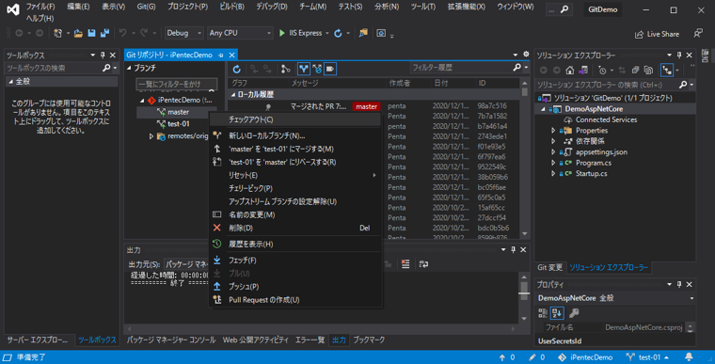Screen dimensions: 715x364
Task: Toggle the show tags button
Action: pyautogui.click(x=330, y=69)
